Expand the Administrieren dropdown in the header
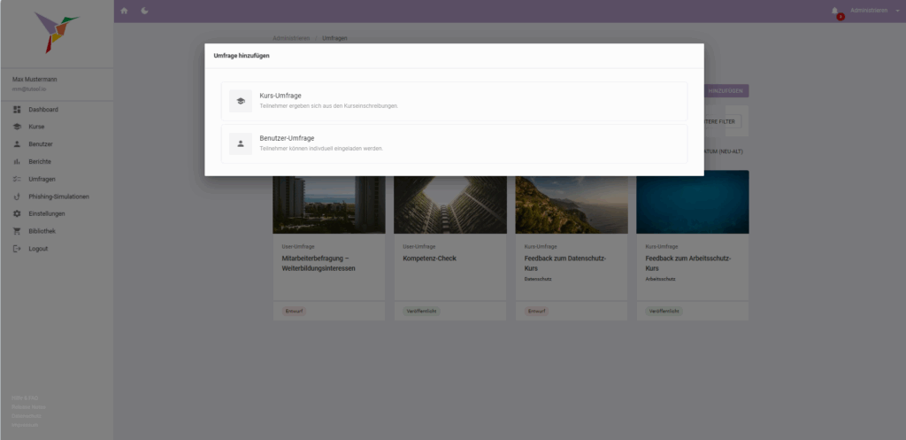Image resolution: width=906 pixels, height=440 pixels. click(x=871, y=11)
